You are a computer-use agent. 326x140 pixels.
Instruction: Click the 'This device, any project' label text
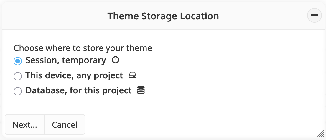(74, 76)
